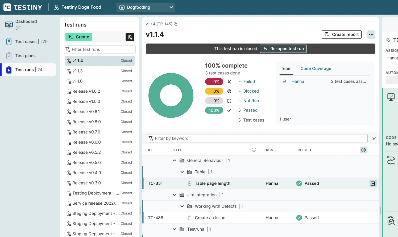Click the dark clipboard-lock icon beside Create
The height and width of the screenshot is (237, 398).
click(130, 37)
